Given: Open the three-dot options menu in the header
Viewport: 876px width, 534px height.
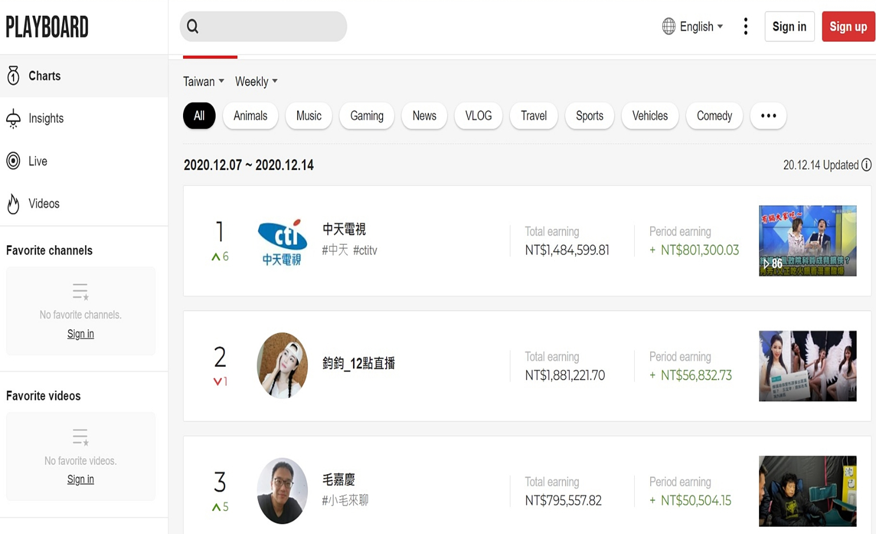Looking at the screenshot, I should pyautogui.click(x=745, y=26).
